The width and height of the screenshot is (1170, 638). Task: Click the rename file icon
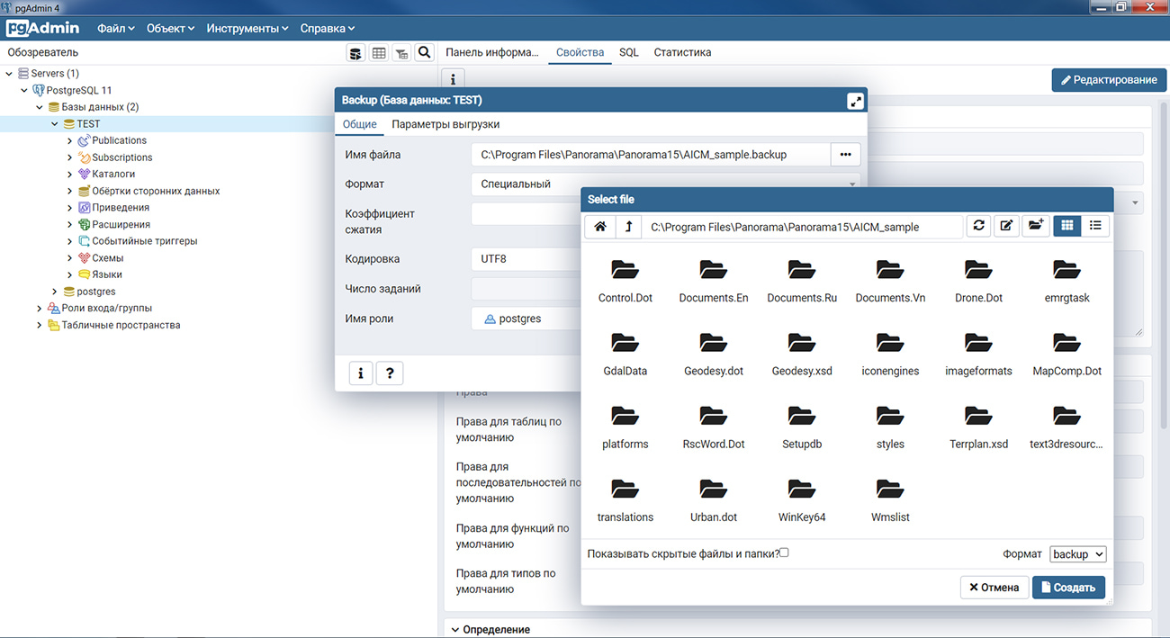coord(1006,226)
